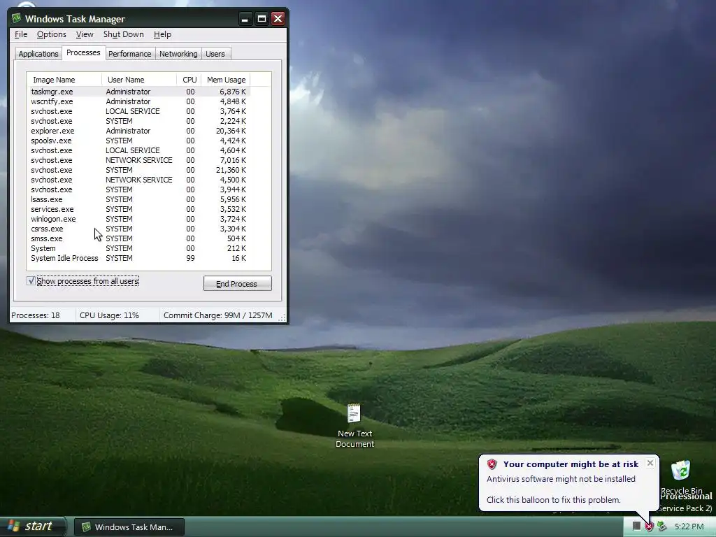Select the System process row using 212 K
Viewport: 716px width, 537px height.
(x=139, y=248)
